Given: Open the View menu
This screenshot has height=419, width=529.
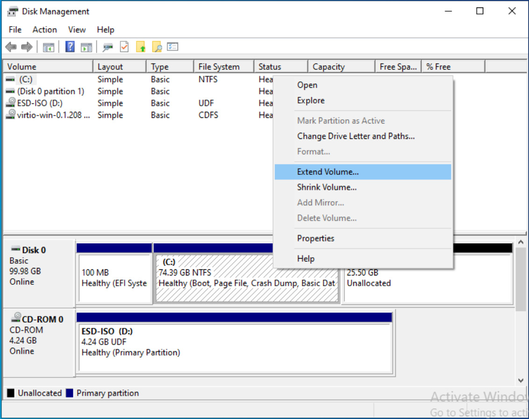Looking at the screenshot, I should (x=77, y=29).
